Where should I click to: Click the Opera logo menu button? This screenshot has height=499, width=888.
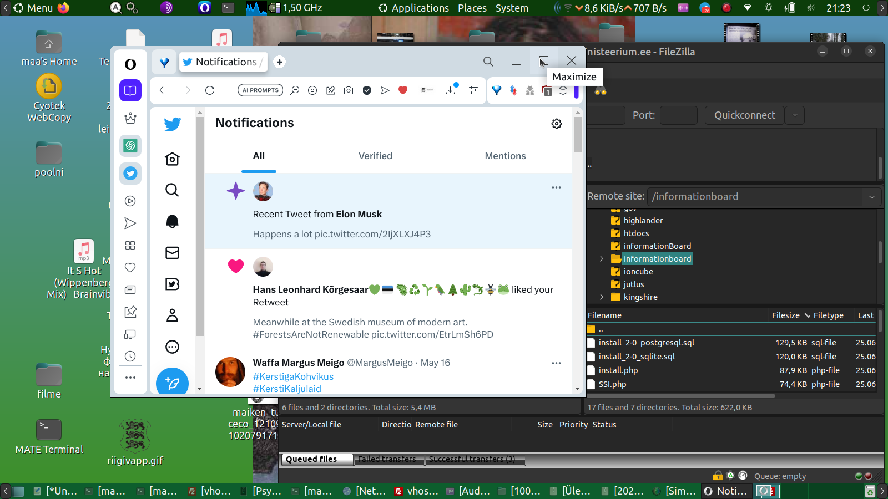click(130, 64)
